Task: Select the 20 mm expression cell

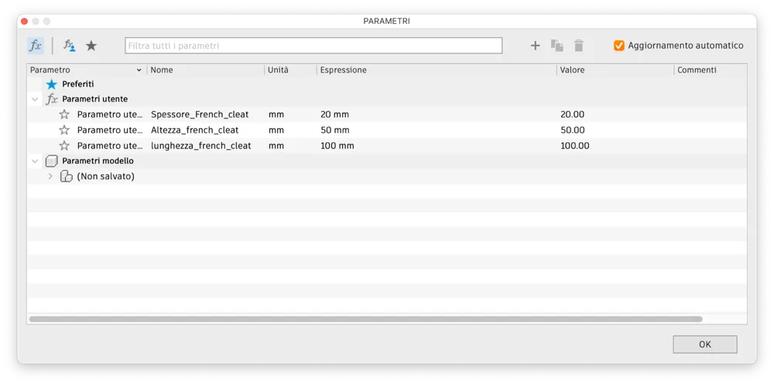Action: 335,114
